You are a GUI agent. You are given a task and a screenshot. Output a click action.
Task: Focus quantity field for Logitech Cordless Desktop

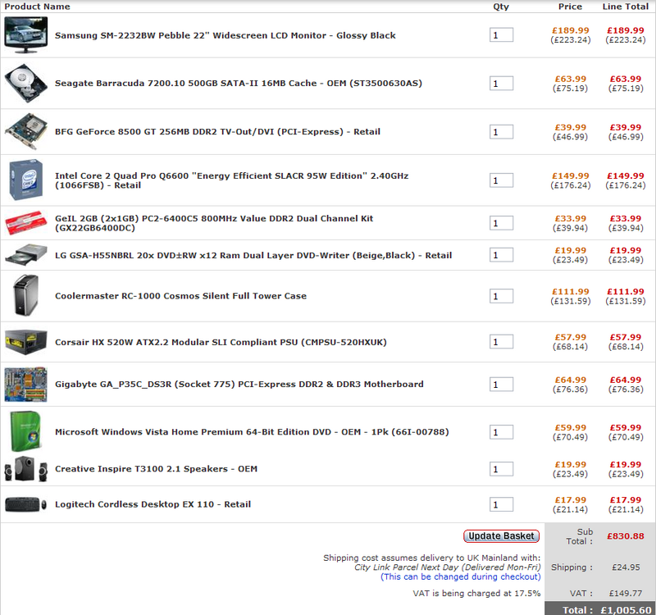(501, 504)
